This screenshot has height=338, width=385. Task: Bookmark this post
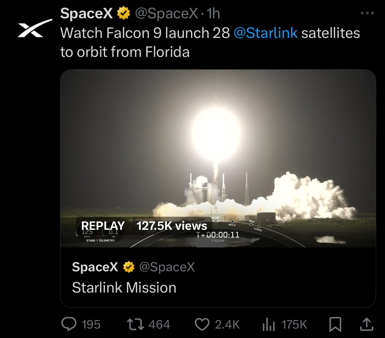click(335, 324)
